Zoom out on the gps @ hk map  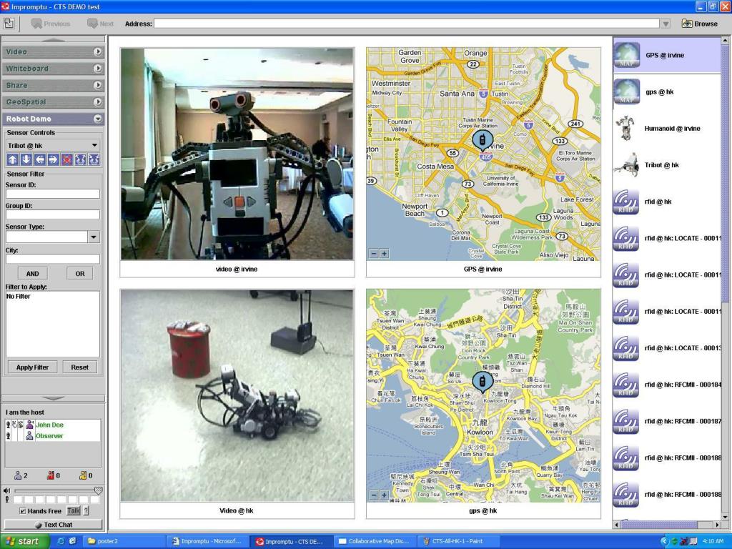[373, 495]
